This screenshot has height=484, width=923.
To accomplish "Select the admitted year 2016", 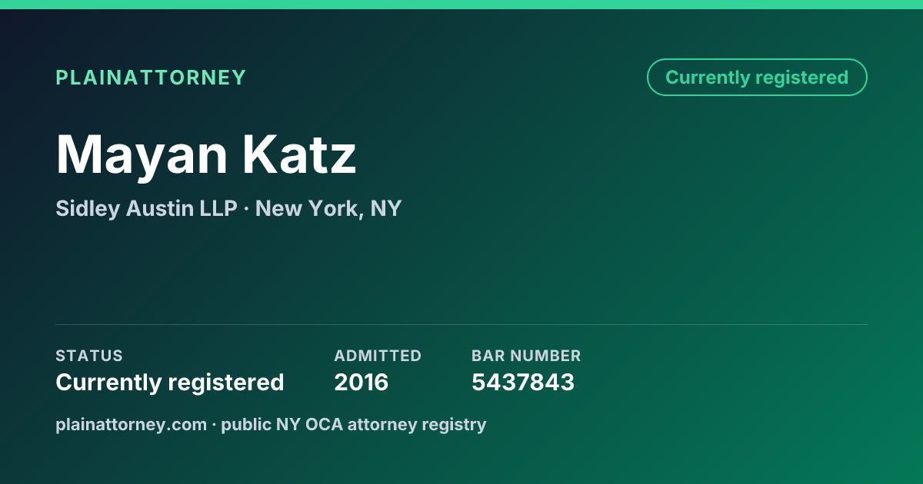I will [x=362, y=382].
